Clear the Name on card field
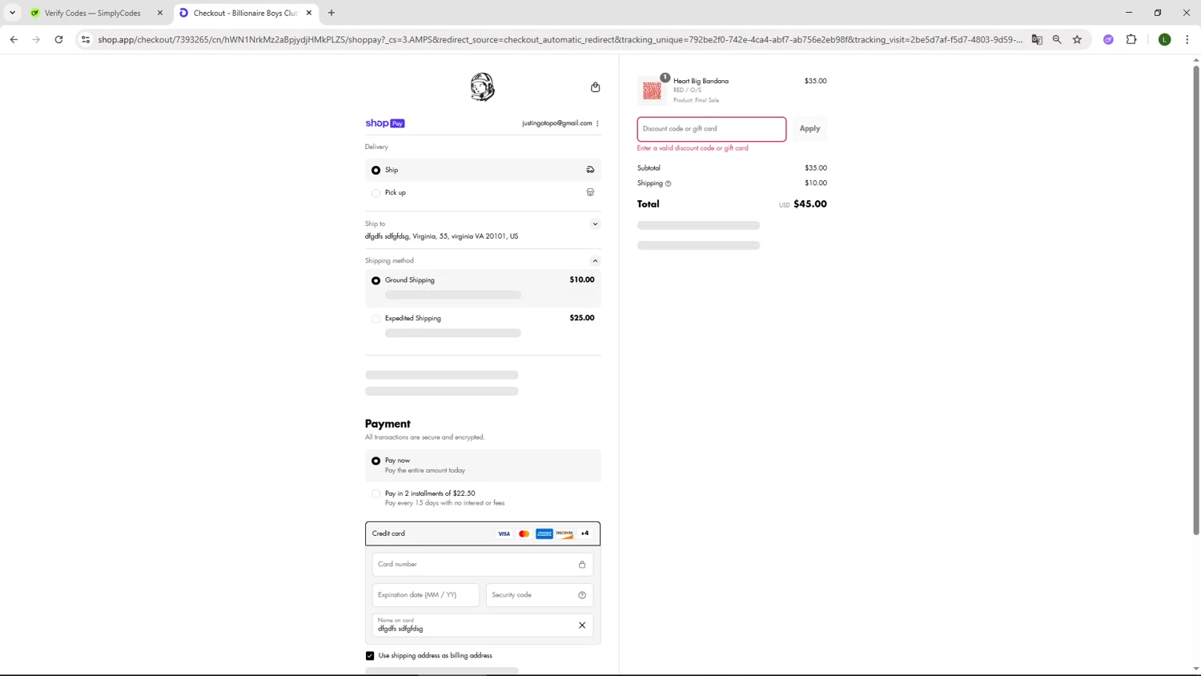Screen dimensions: 1201x676 pos(582,626)
